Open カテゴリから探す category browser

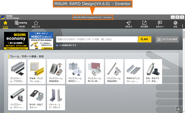(x=167, y=39)
